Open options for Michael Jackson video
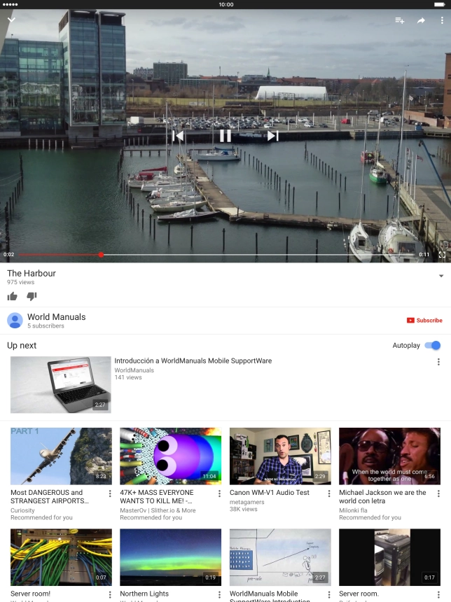Screen dimensions: 451x602 point(438,493)
